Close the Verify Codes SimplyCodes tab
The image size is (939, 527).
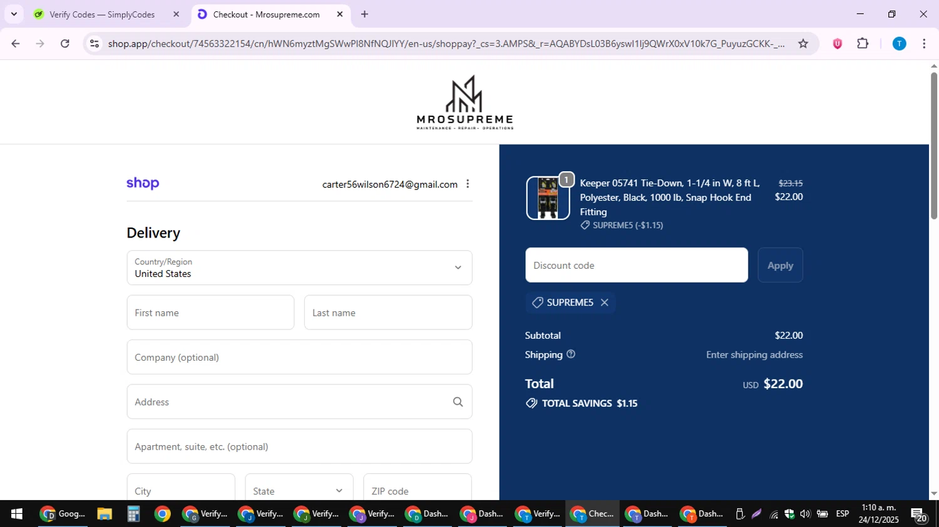click(176, 14)
